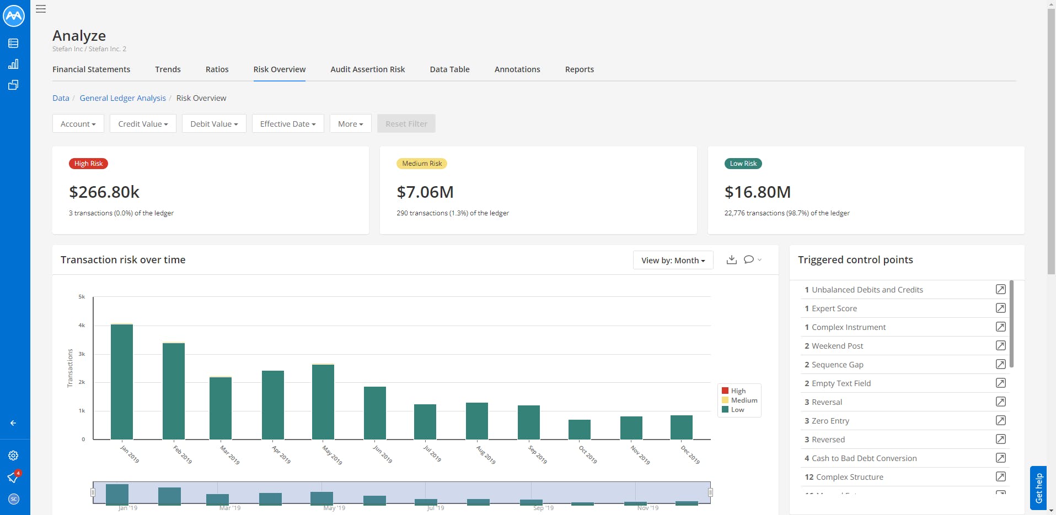Collapse sidebar with left arrow icon
This screenshot has width=1056, height=515.
pos(13,423)
